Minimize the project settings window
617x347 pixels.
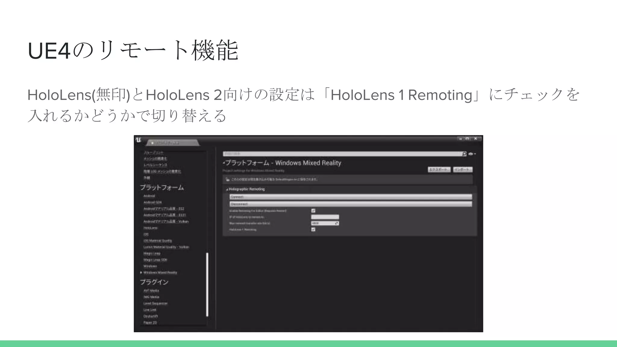pos(460,139)
